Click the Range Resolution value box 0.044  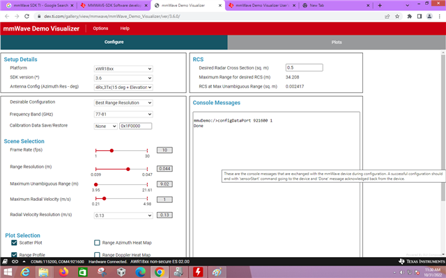click(x=164, y=168)
